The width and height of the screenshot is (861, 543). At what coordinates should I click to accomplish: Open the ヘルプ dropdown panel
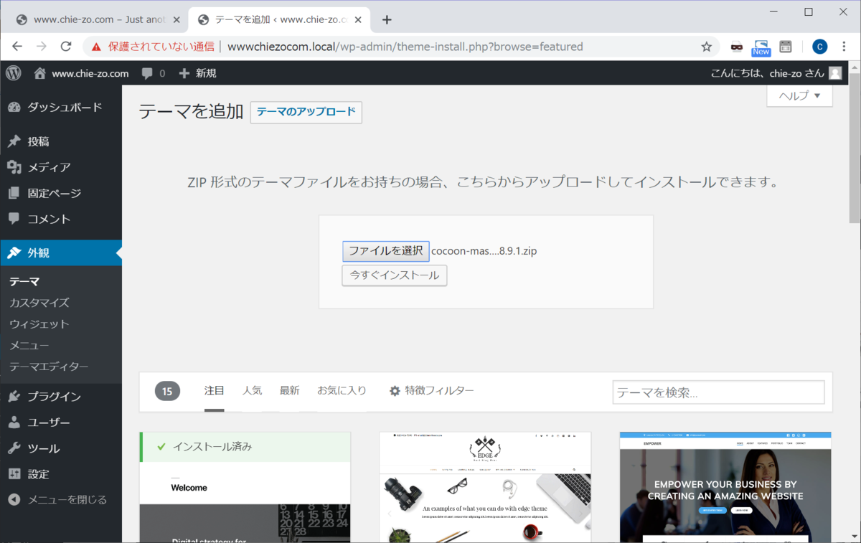(x=799, y=95)
